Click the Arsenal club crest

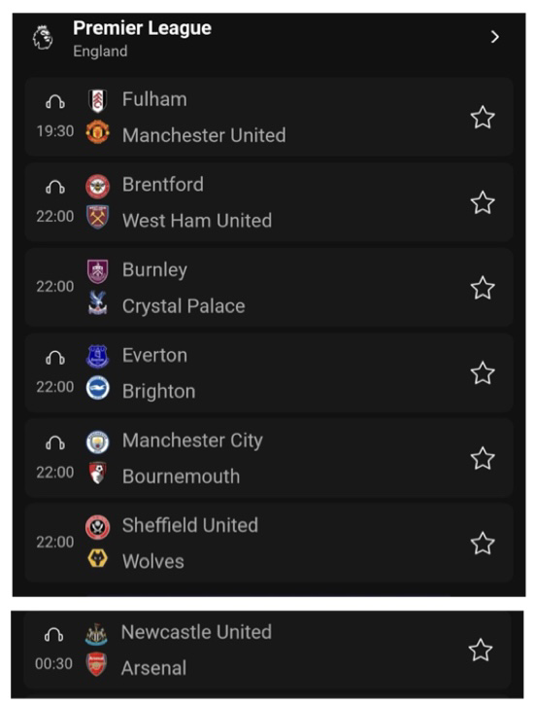pos(96,665)
